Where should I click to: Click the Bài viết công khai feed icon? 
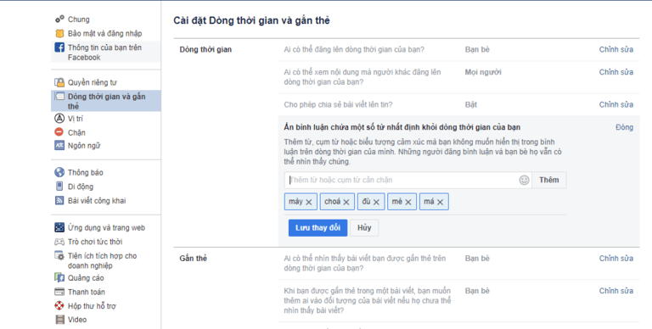pos(59,200)
